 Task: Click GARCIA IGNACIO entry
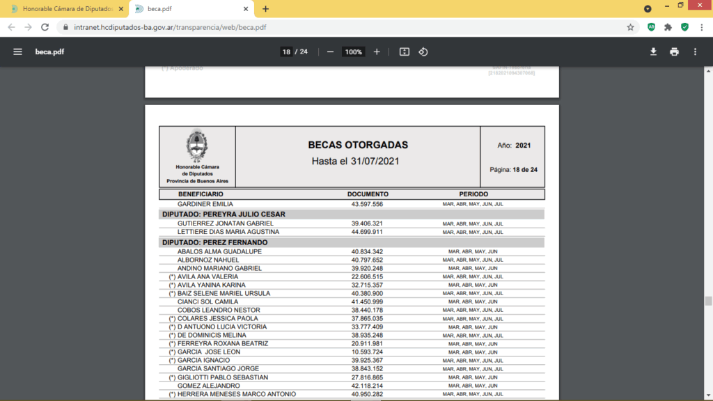[204, 360]
